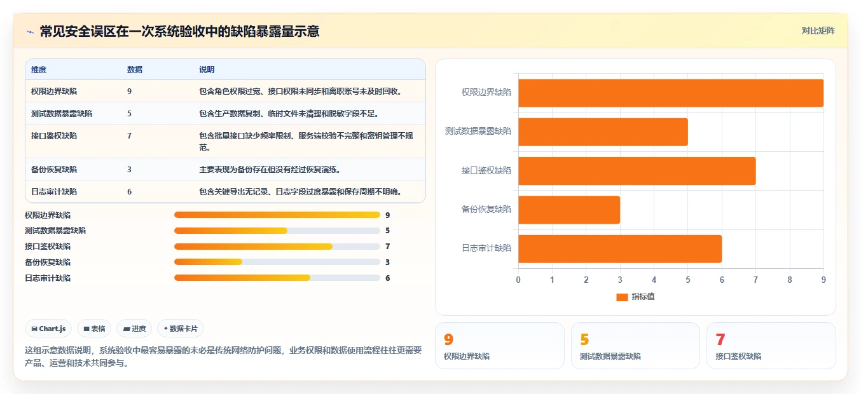Click the value 3 in the table

pyautogui.click(x=130, y=170)
